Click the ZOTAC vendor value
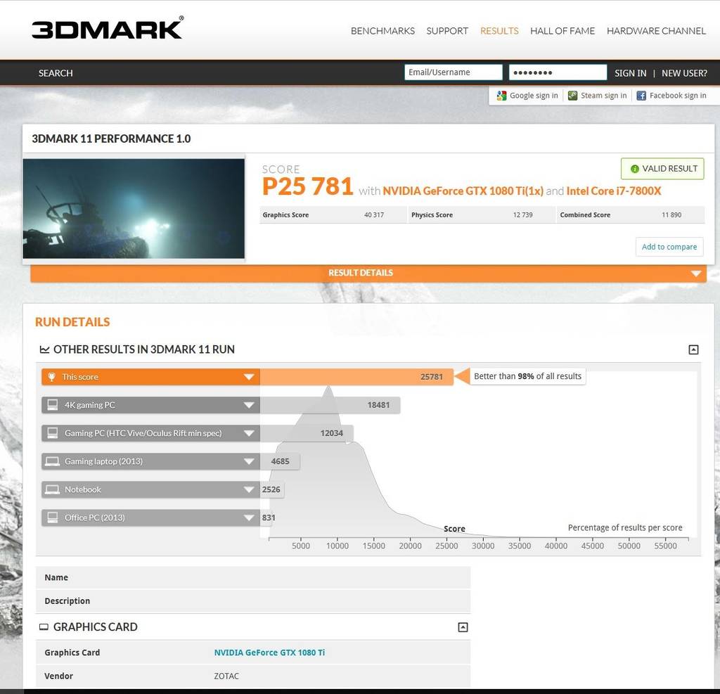The width and height of the screenshot is (720, 694). coord(226,676)
